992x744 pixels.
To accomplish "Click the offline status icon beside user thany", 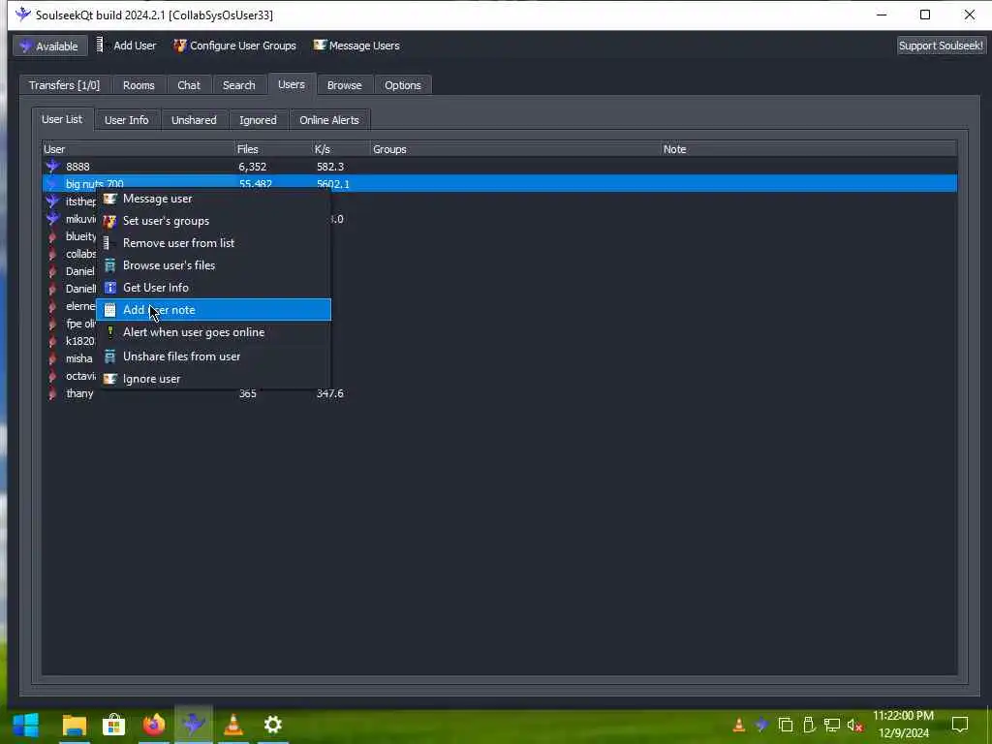I will coord(52,393).
